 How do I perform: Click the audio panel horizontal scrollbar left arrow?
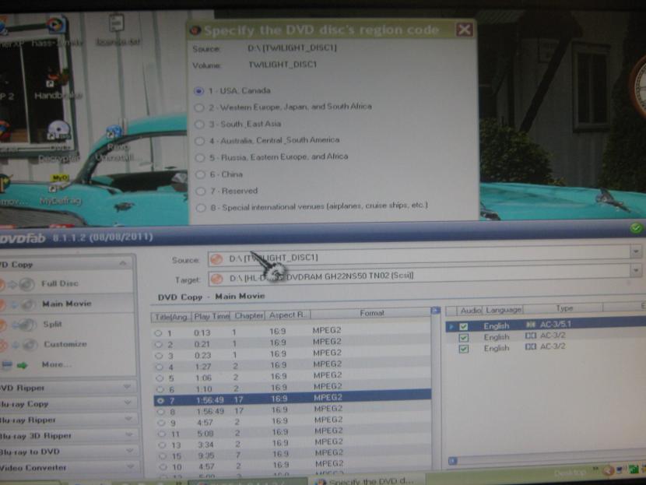(453, 461)
